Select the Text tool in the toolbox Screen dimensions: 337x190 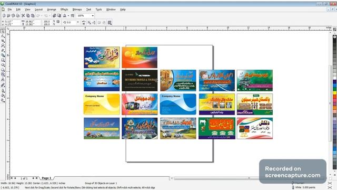3,80
